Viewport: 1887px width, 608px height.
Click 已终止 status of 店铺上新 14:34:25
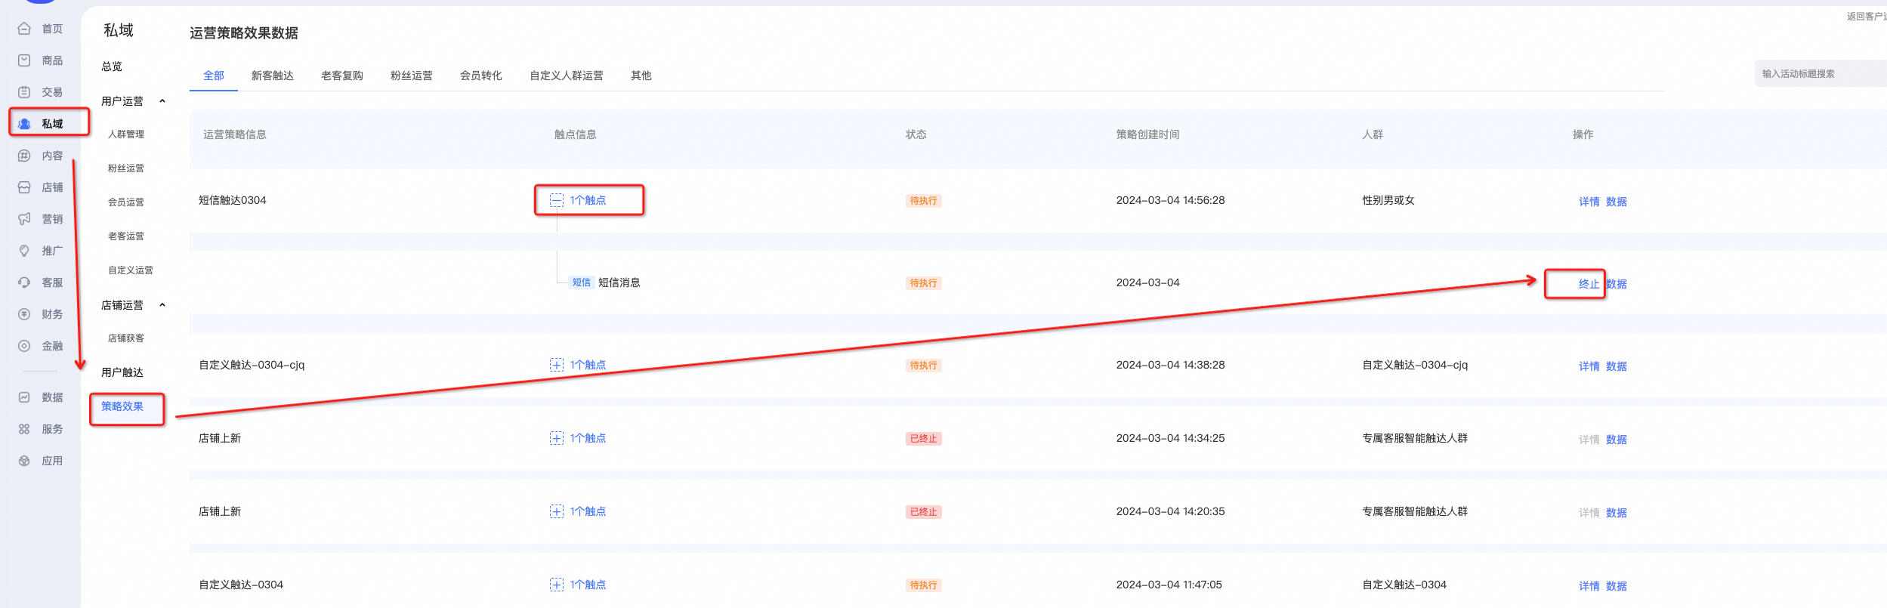(x=923, y=439)
